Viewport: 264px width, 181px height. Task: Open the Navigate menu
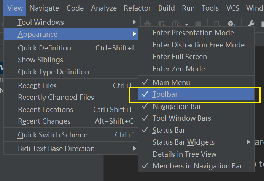[x=44, y=8]
